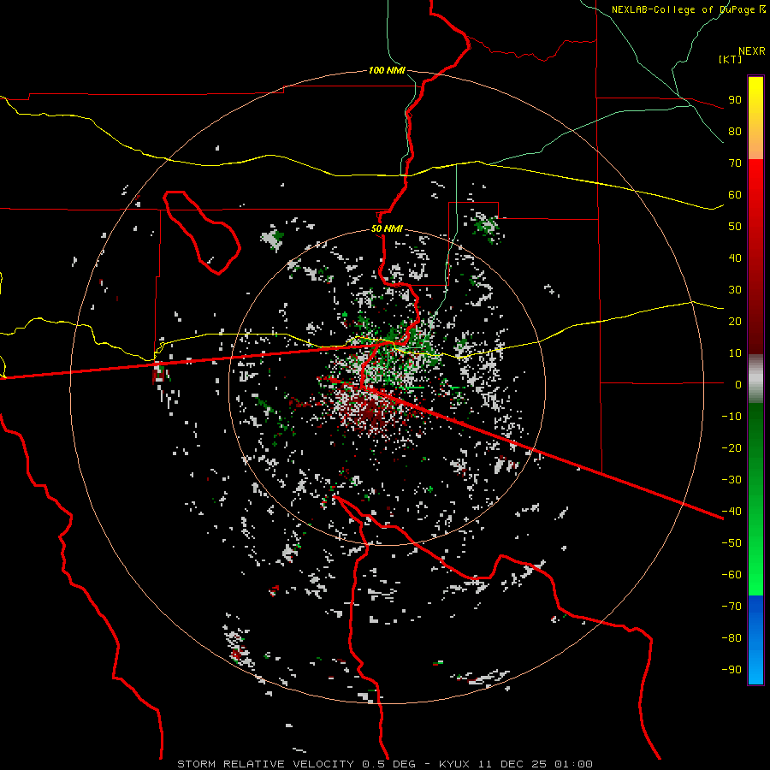Click the -90 value on the velocity scale
The image size is (770, 770).
(731, 670)
